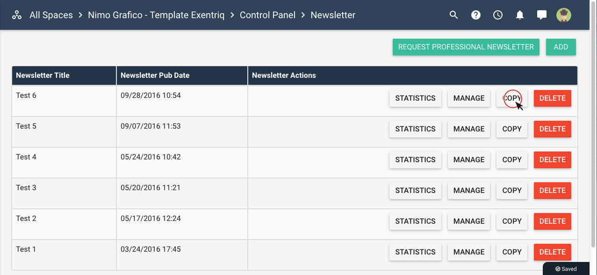Click the spaces logo icon in header
This screenshot has width=597, height=275.
[x=17, y=15]
